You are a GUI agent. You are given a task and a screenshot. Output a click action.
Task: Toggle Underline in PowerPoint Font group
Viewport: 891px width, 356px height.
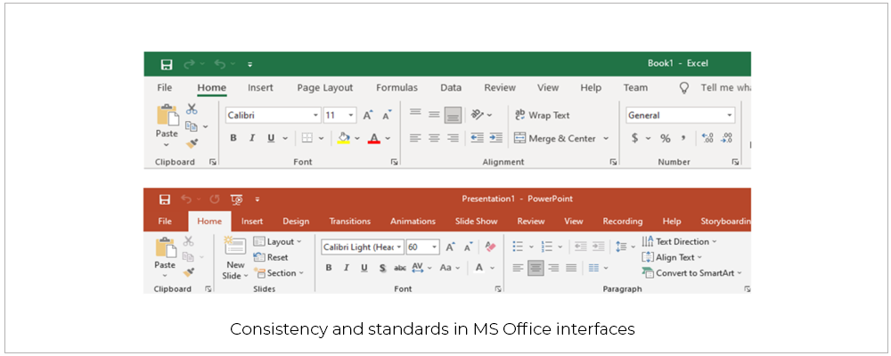click(364, 268)
